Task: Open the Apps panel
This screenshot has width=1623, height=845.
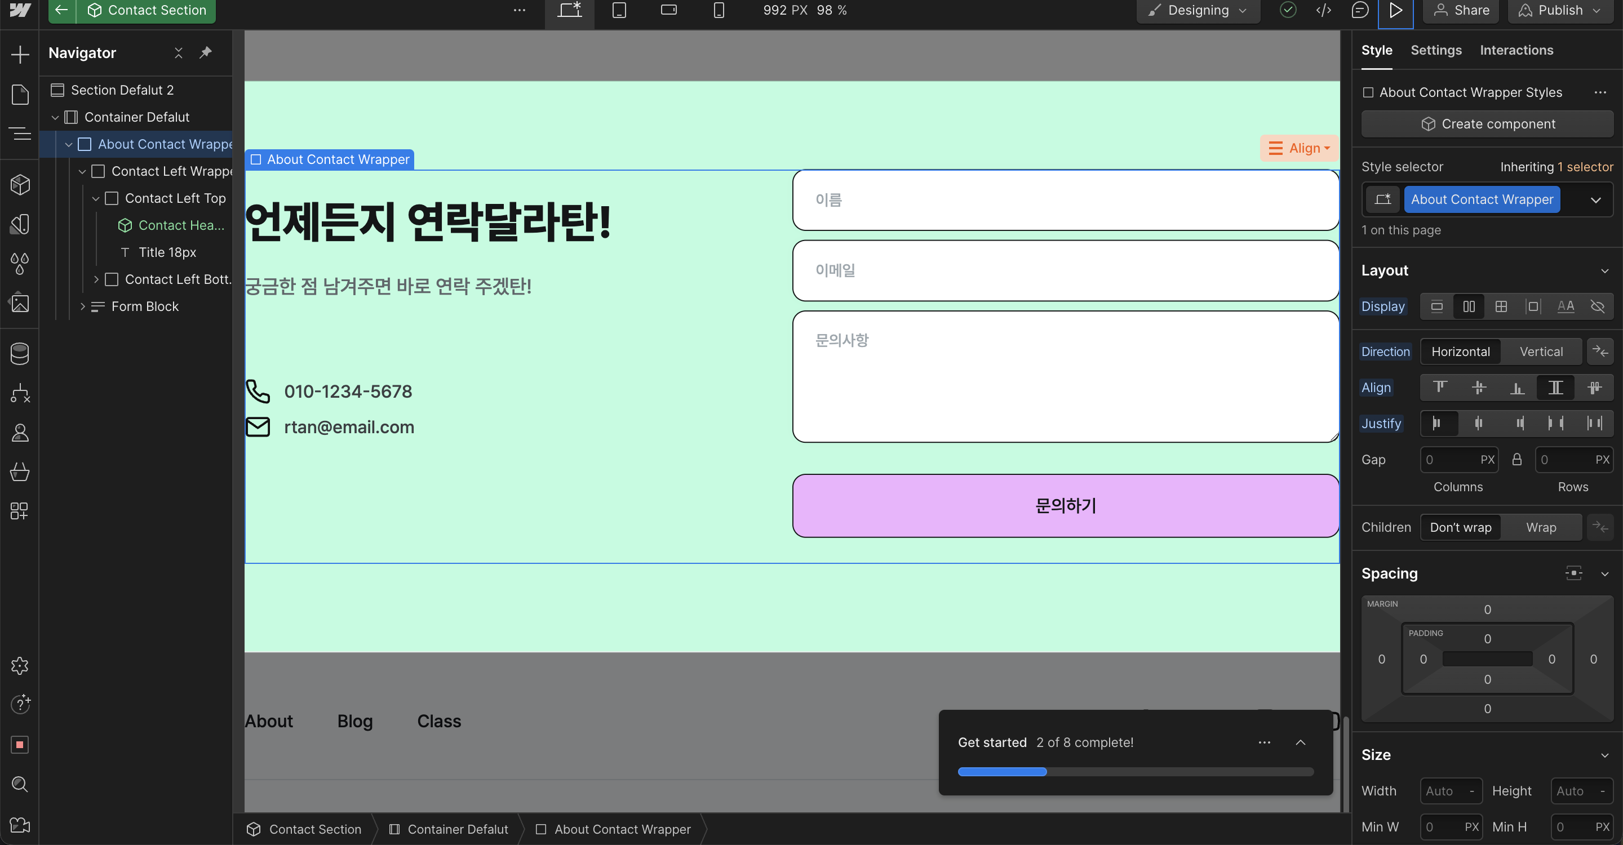Action: [x=20, y=510]
